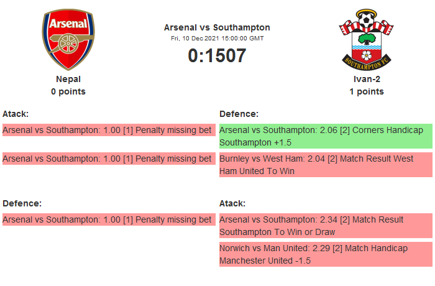Select first Penalty missing bet under Nepal's Atack
435x286 pixels.
108,130
